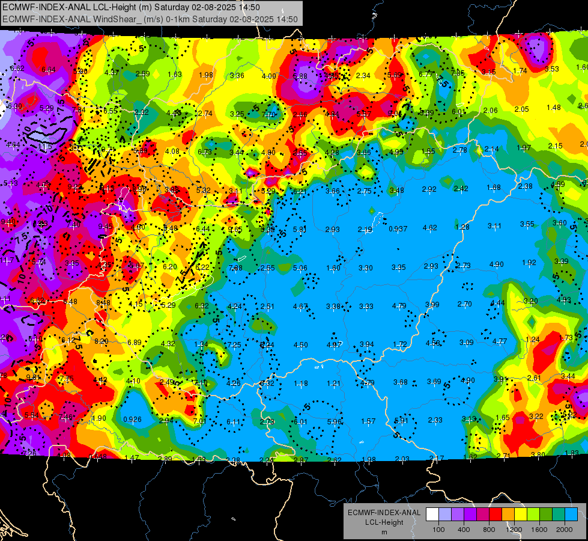Screen dimensions: 588x541
Task: Click the legend tick label '1600'
Action: (539, 530)
